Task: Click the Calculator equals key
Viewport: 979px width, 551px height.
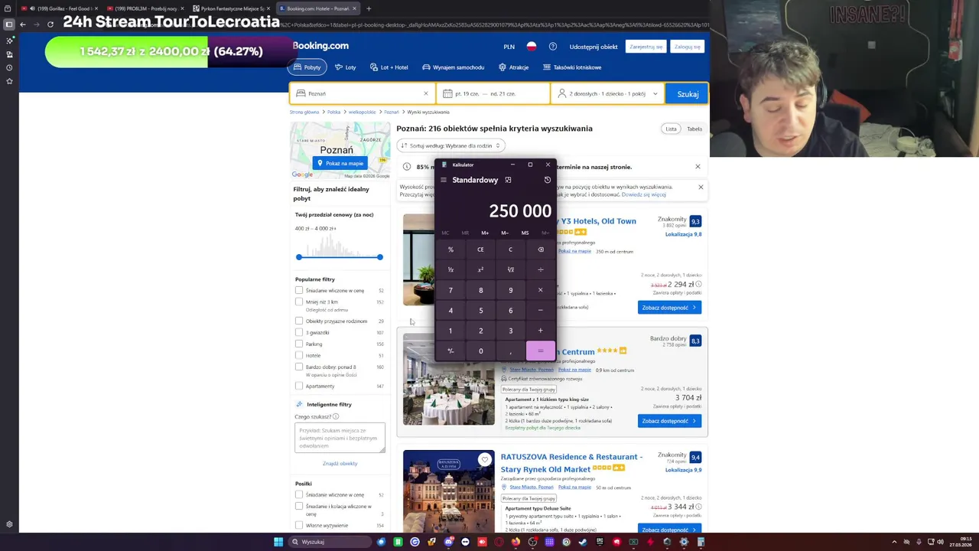Action: (541, 351)
